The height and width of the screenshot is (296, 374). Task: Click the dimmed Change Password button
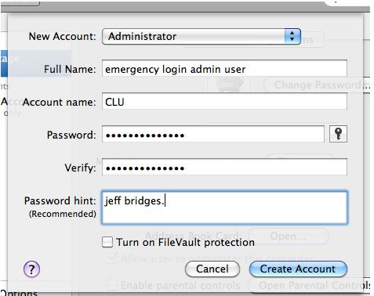tap(318, 85)
